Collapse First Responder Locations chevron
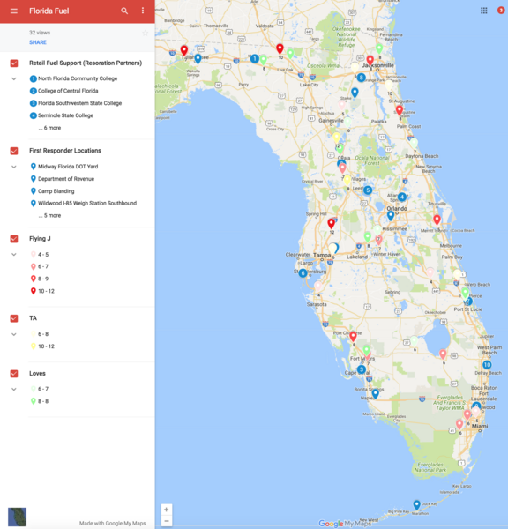The image size is (508, 529). [x=14, y=167]
